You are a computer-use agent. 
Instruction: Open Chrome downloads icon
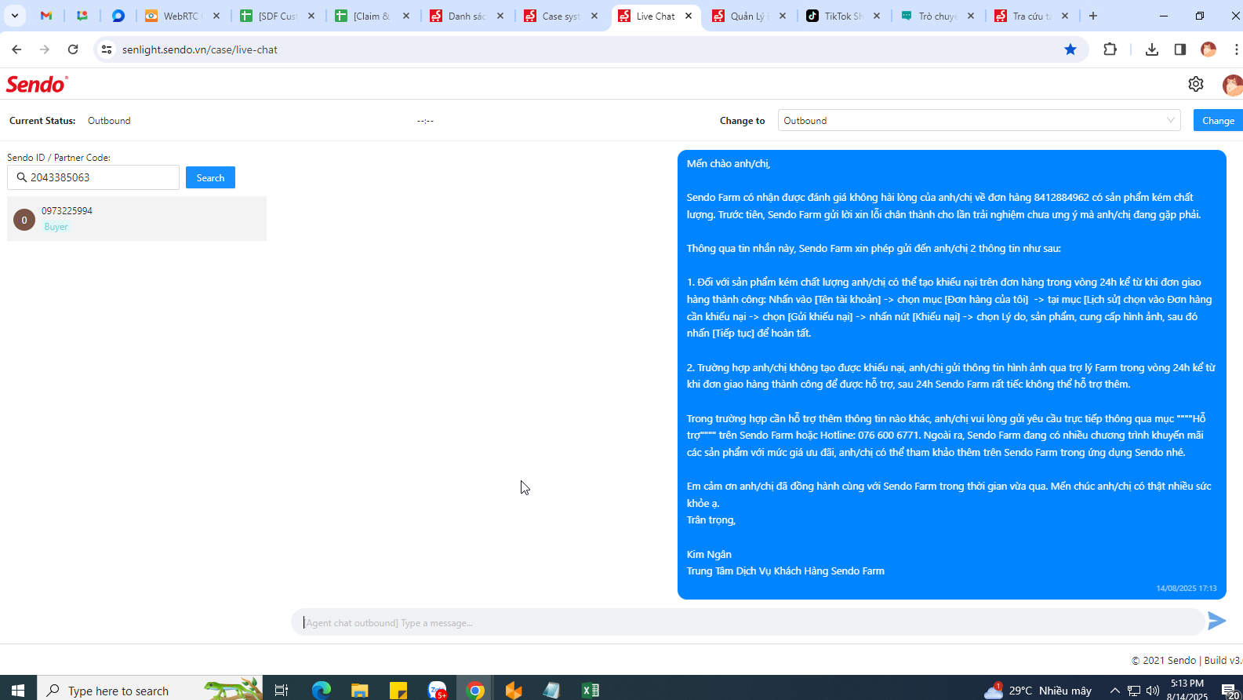1151,49
